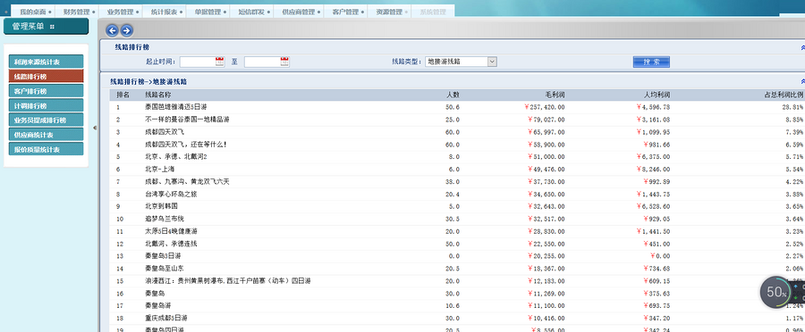Screen dimensions: 805x332
Task: Select 客户排行榜 in the sidebar menu
Action: [x=46, y=91]
